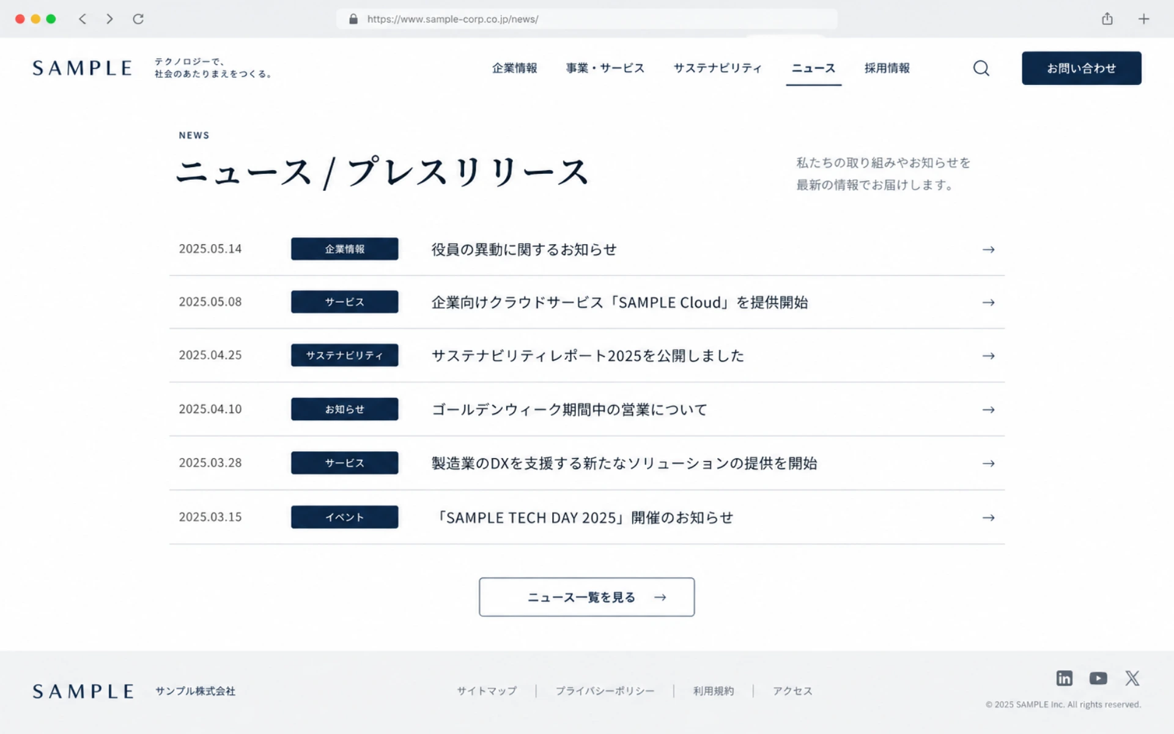1174x734 pixels.
Task: Click the date 2025.04.25
Action: pos(210,355)
